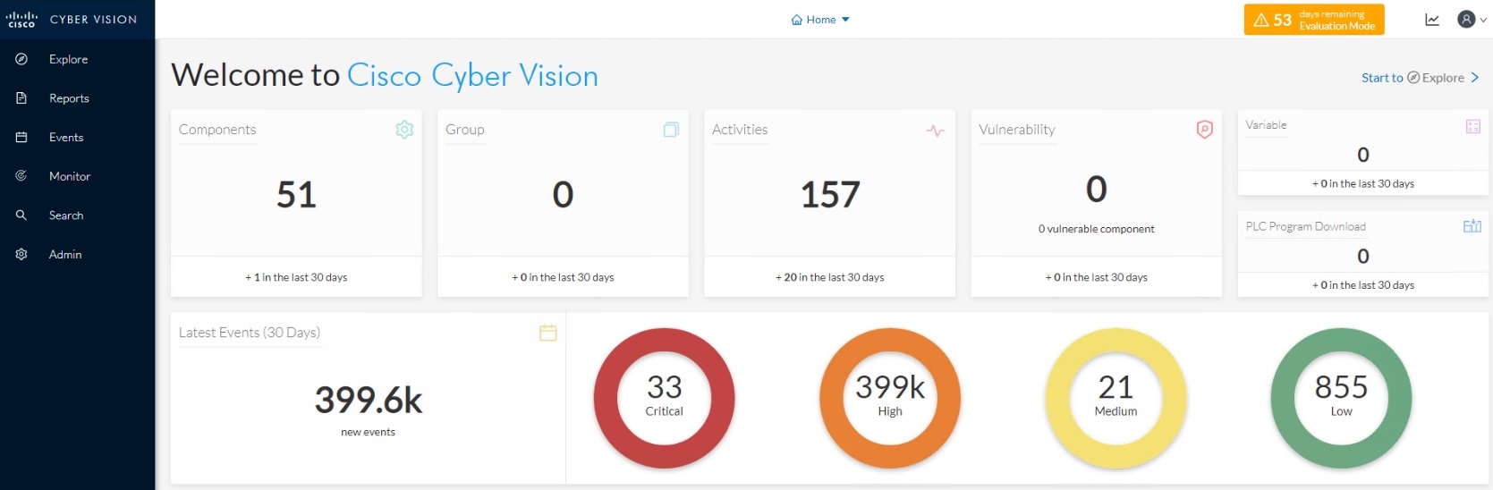Screen dimensions: 1493x490
Task: Expand the Home dropdown arrow
Action: 845,20
